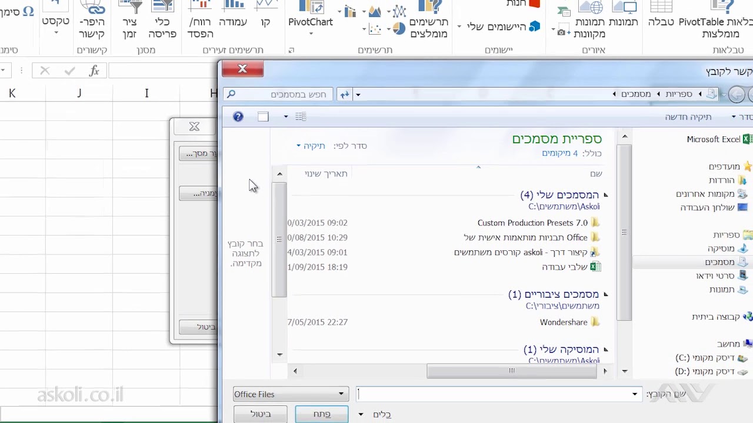
Task: Show the preview pane icon in dialog
Action: point(263,117)
